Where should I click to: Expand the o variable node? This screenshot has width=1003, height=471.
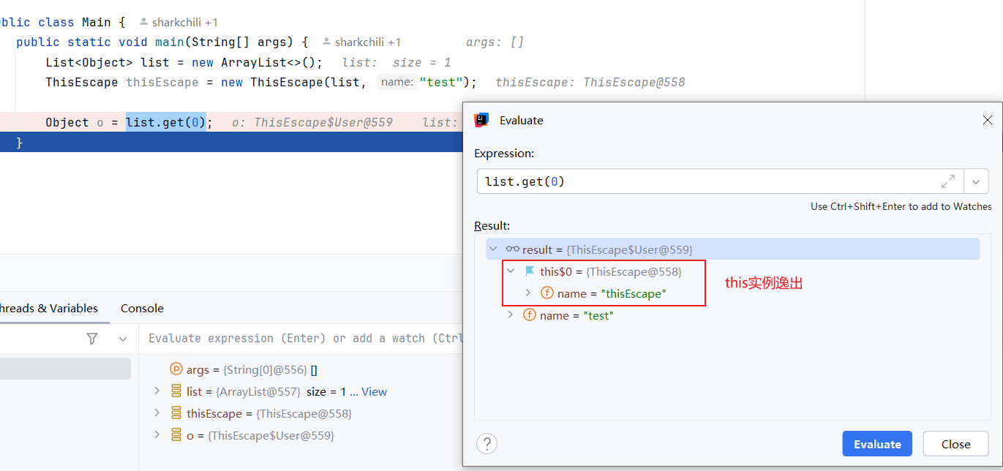tap(157, 435)
